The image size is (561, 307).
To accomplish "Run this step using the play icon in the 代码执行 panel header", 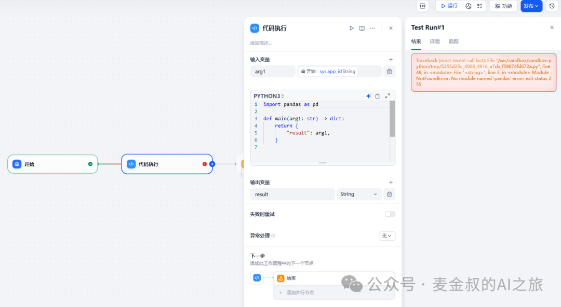I will point(351,28).
